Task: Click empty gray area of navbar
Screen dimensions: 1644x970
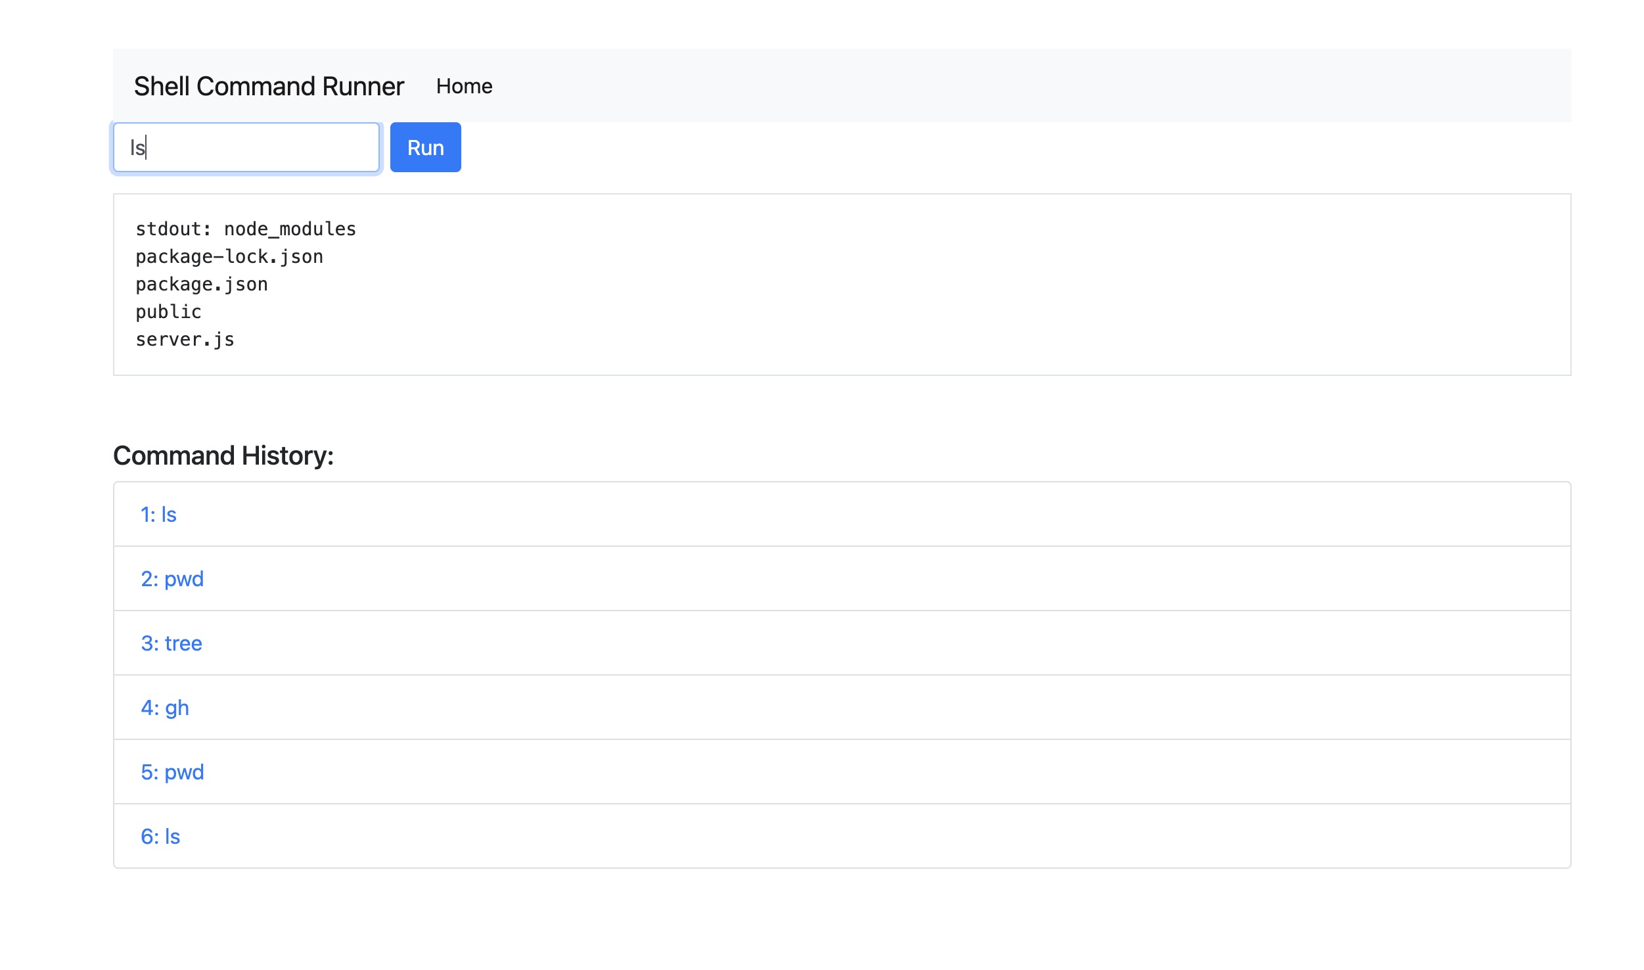Action: 1051,85
